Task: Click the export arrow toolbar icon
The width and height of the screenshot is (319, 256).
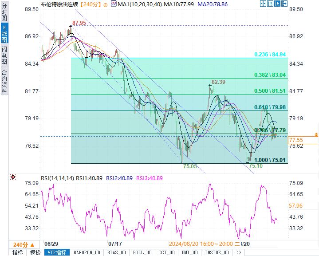Action: click(x=284, y=4)
